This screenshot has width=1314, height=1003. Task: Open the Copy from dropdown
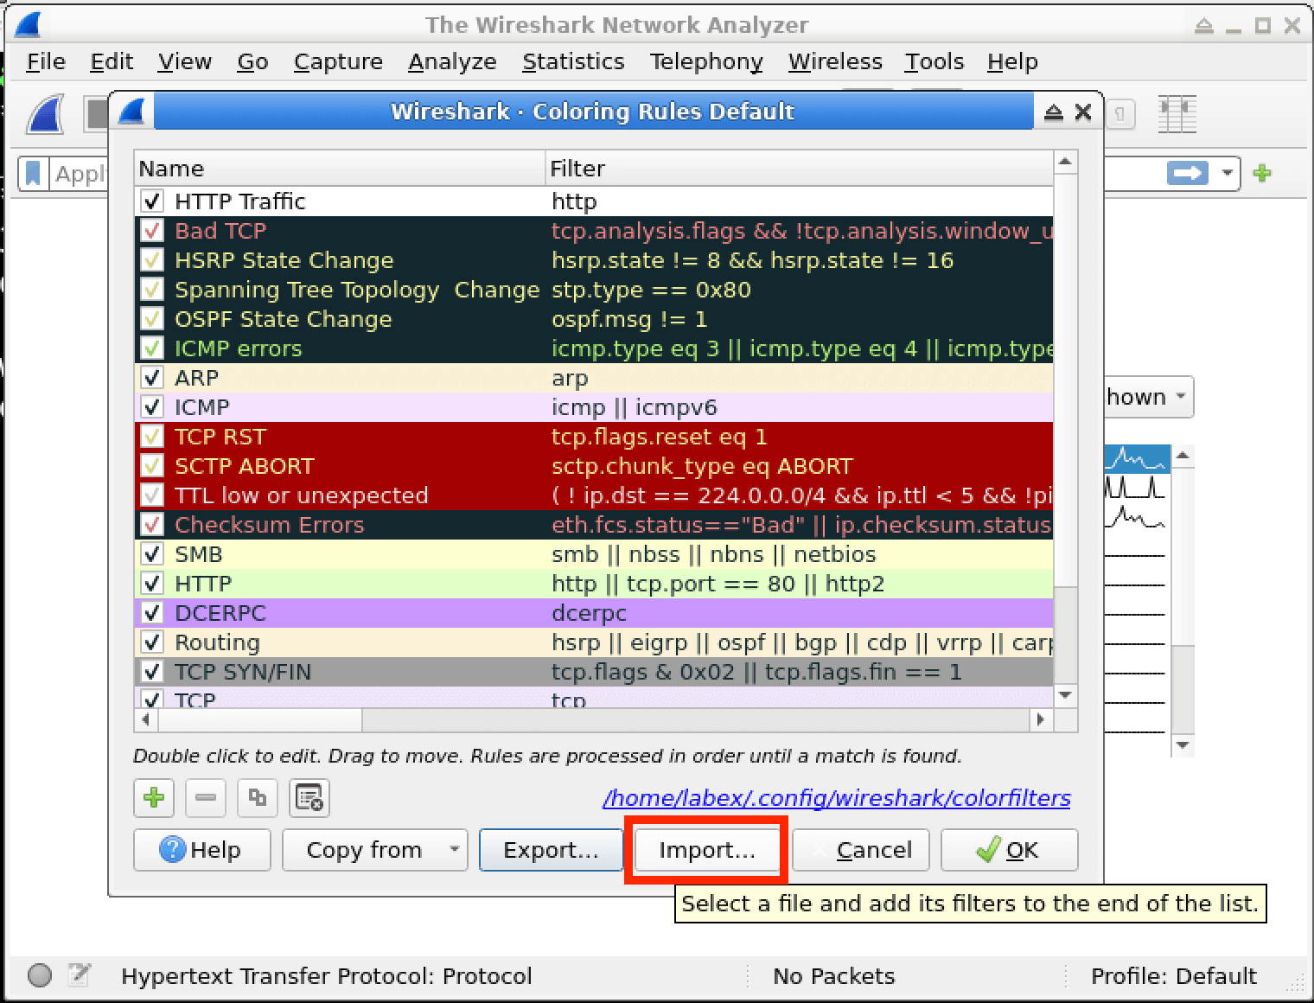coord(374,850)
